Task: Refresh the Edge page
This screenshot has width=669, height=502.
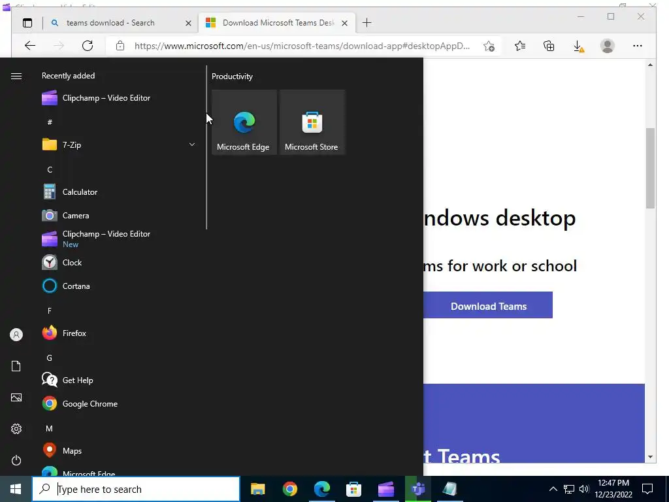Action: coord(88,46)
